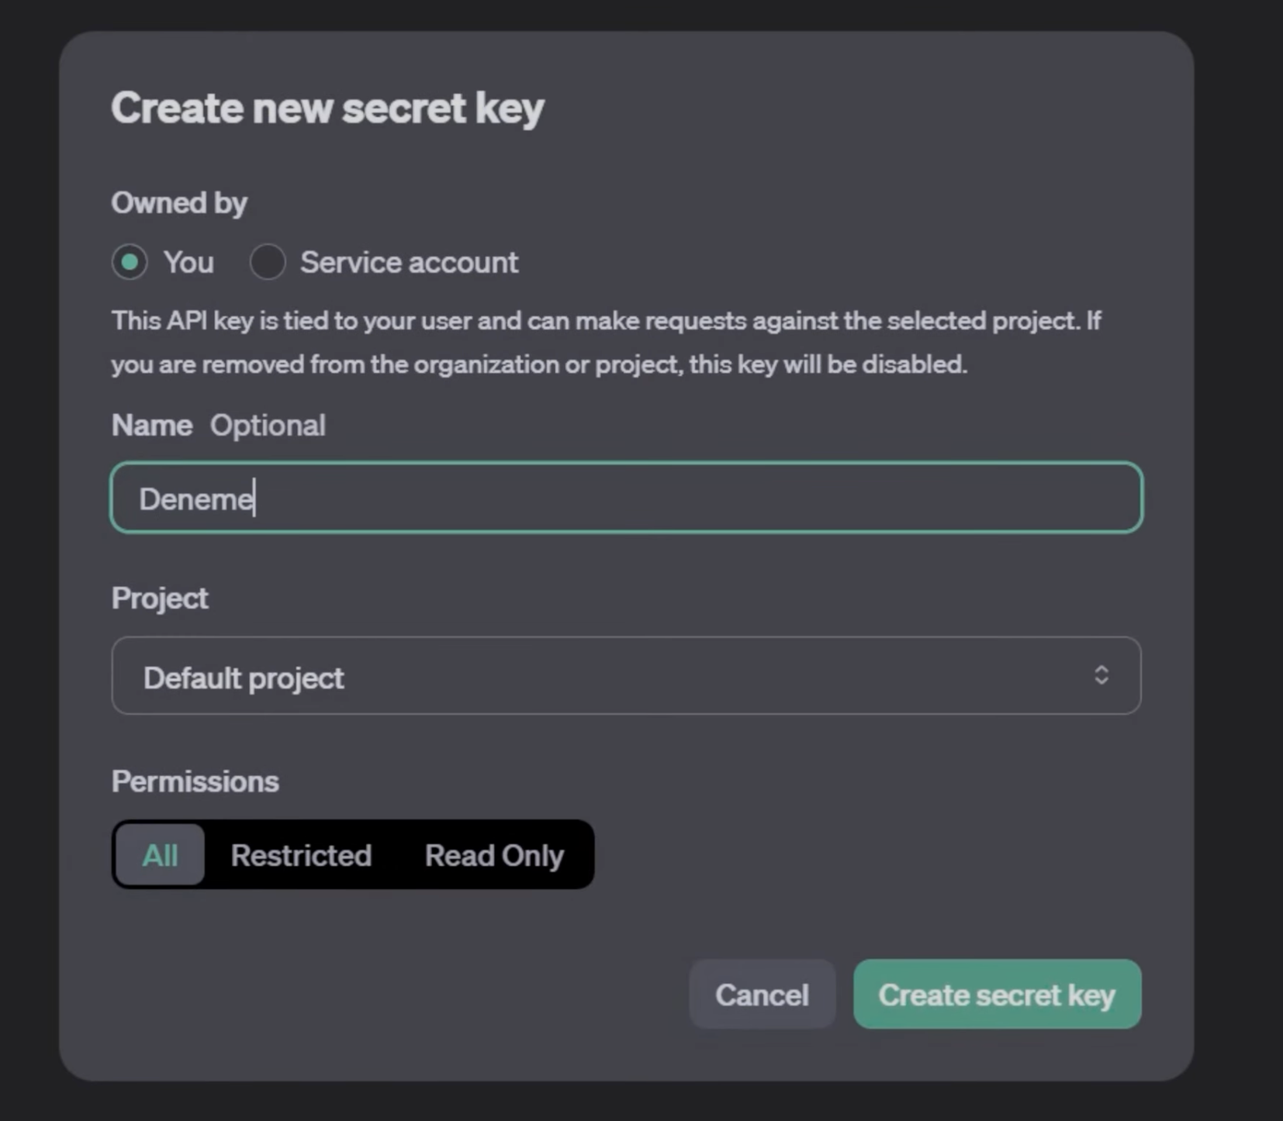The image size is (1283, 1121).
Task: Click the 'Name' field label
Action: click(x=152, y=425)
